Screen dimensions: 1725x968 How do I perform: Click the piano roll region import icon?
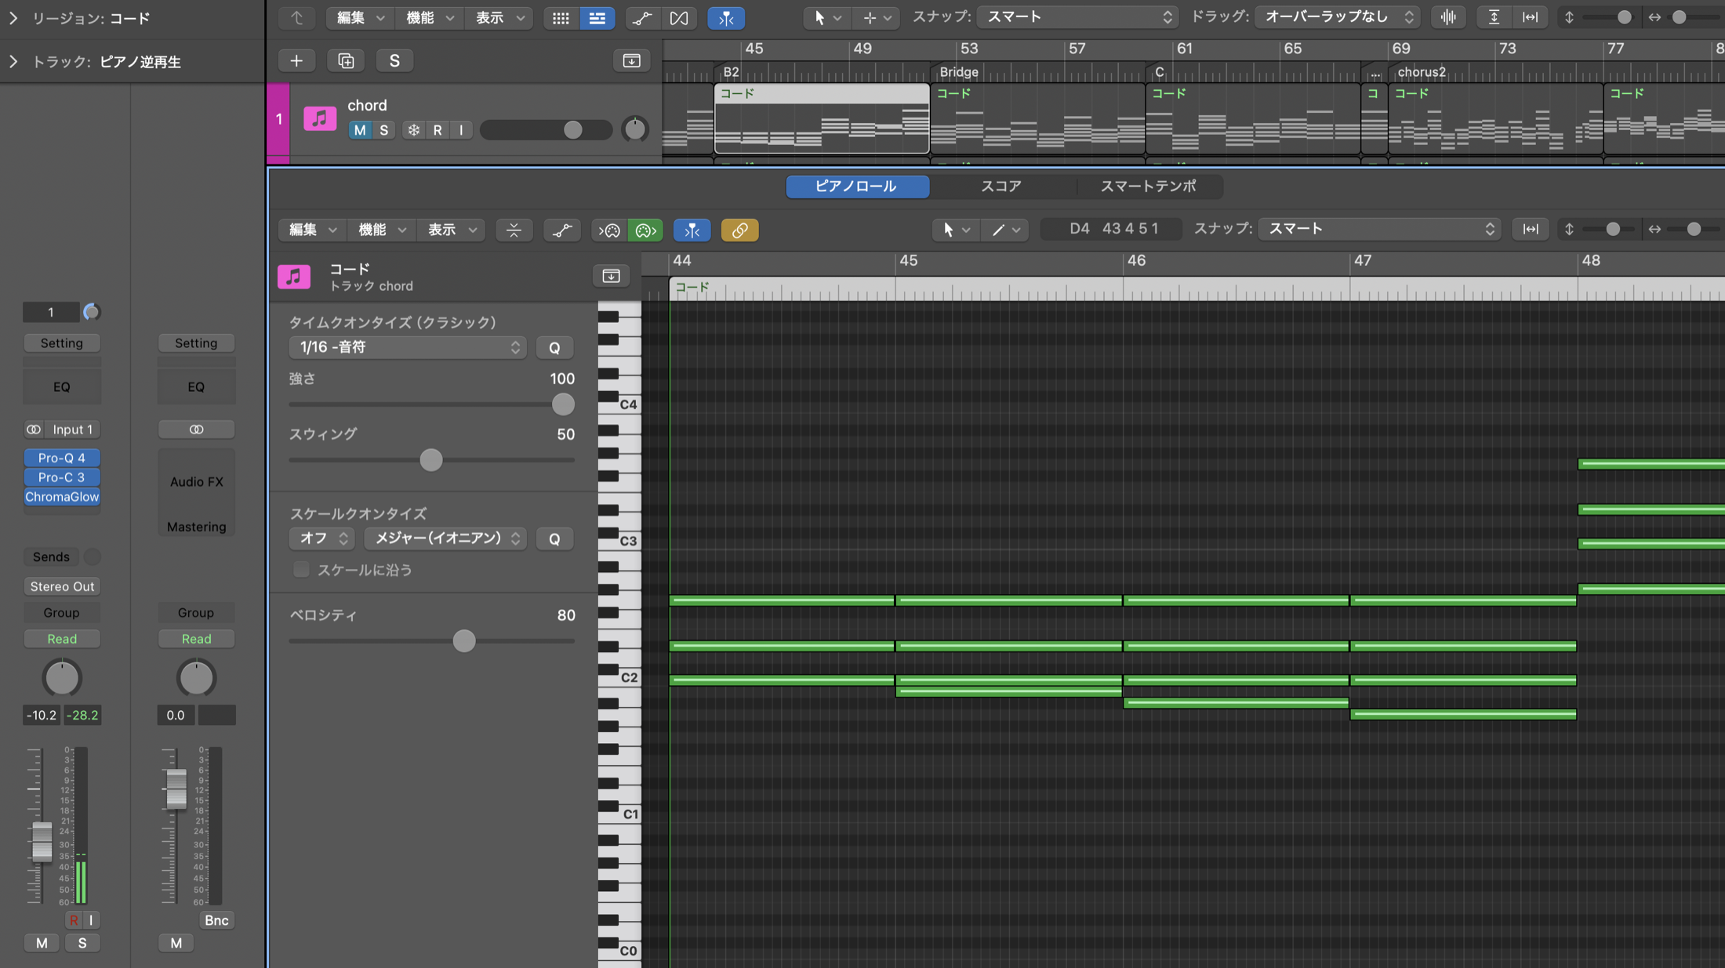[x=611, y=276]
